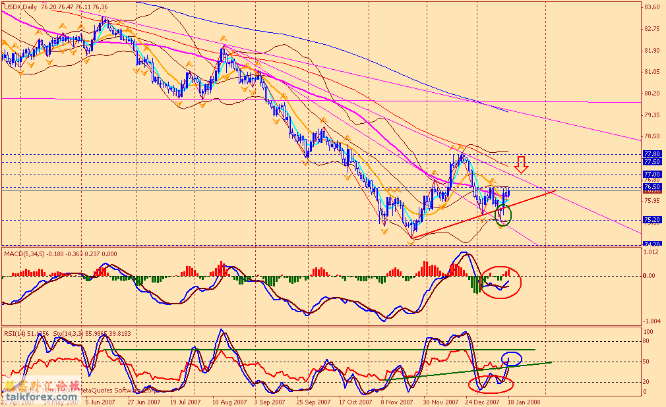Screen dimensions: 666x407
Task: Click the 24 Dec 2007 date label
Action: coord(482,402)
